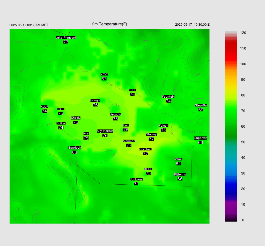Click the Sky Harbor station label

105,131
